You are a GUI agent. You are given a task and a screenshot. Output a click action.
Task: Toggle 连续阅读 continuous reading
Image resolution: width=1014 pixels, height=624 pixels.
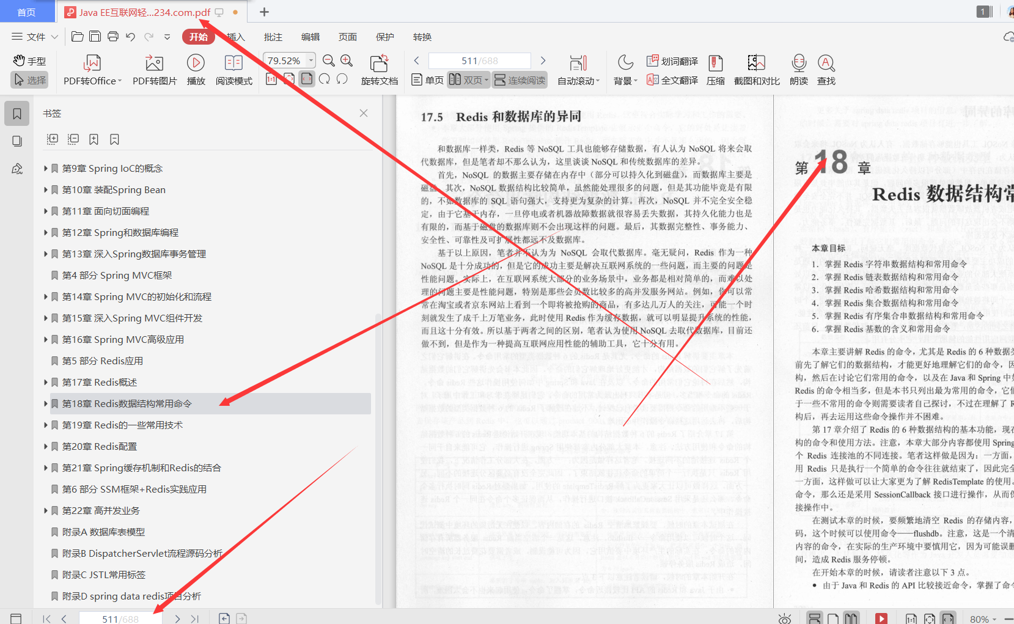tap(520, 80)
